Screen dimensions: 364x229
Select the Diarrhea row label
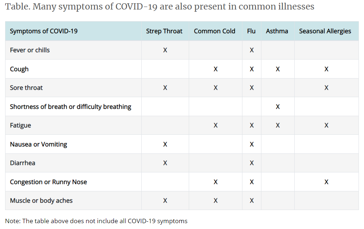tap(23, 163)
